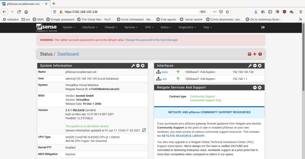The width and height of the screenshot is (305, 159).
Task: Open the VPN dropdown menu
Action: pyautogui.click(x=149, y=27)
